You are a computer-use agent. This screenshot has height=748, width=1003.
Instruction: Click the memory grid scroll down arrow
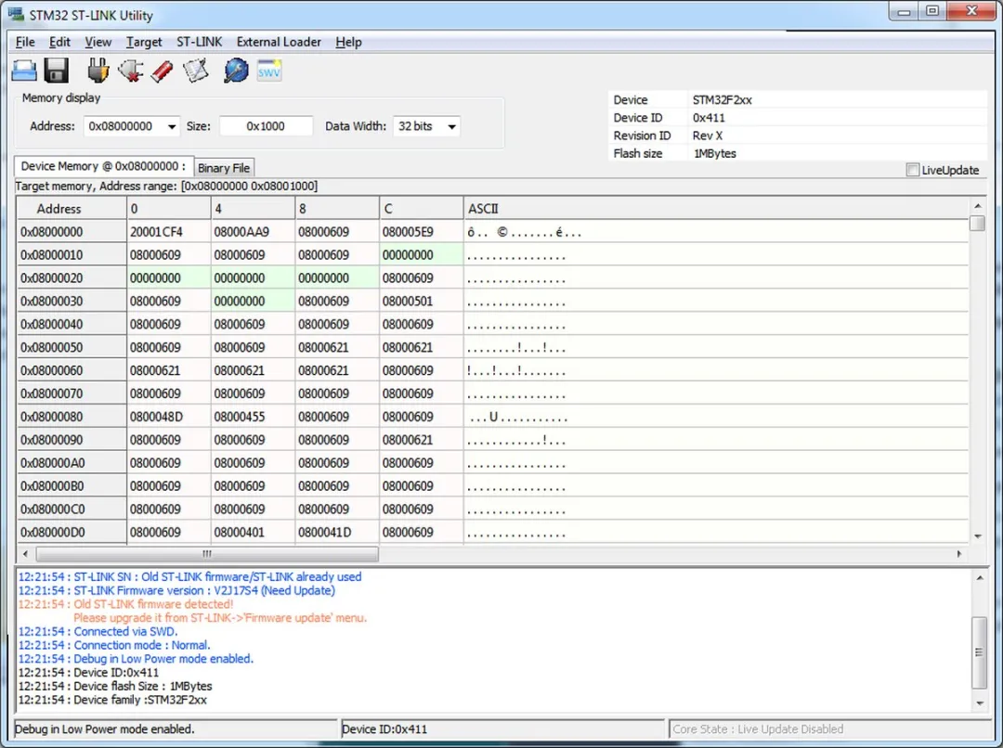(x=977, y=535)
